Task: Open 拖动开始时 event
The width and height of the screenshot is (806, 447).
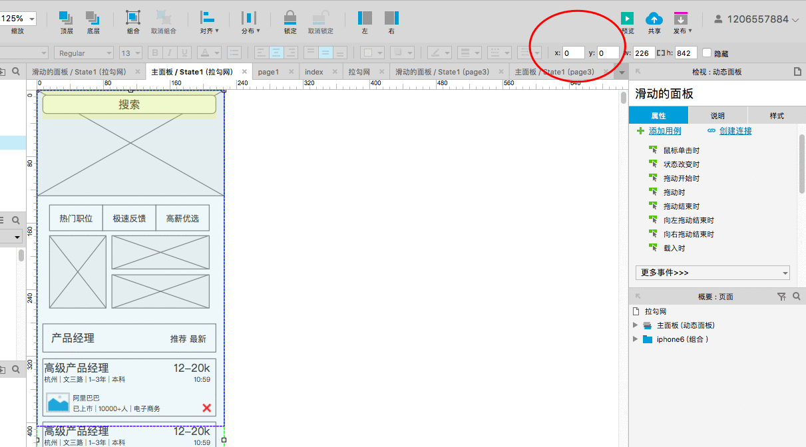Action: [x=681, y=178]
